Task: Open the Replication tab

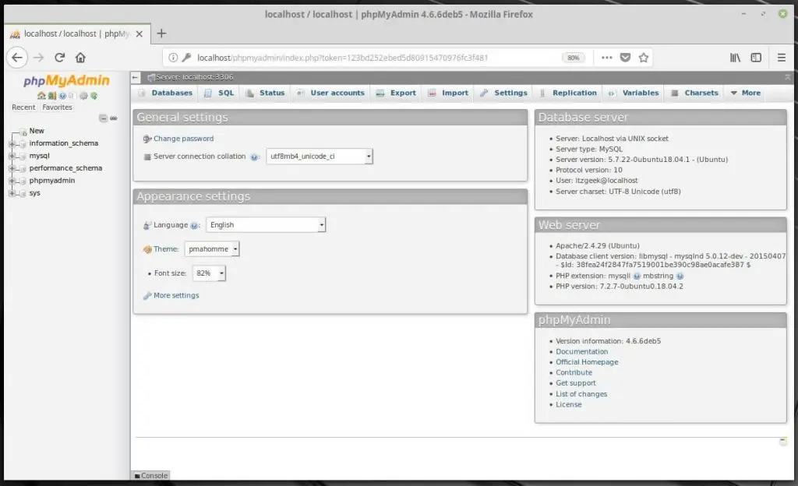Action: [568, 93]
